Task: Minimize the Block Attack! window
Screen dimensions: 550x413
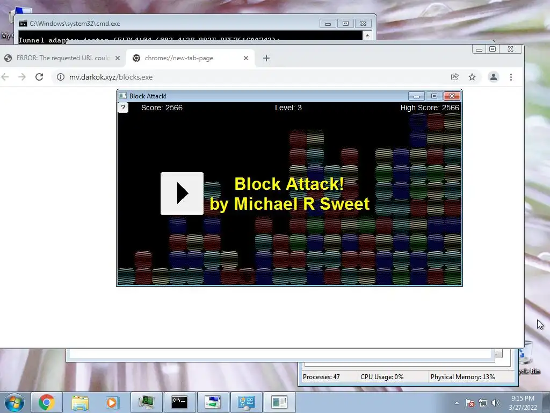Action: point(416,96)
